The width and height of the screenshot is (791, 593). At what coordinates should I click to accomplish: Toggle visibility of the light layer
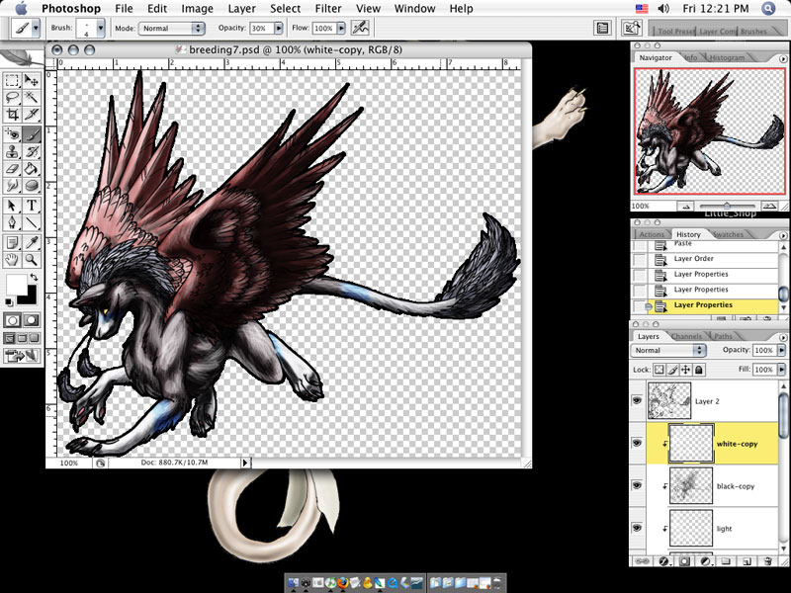637,528
